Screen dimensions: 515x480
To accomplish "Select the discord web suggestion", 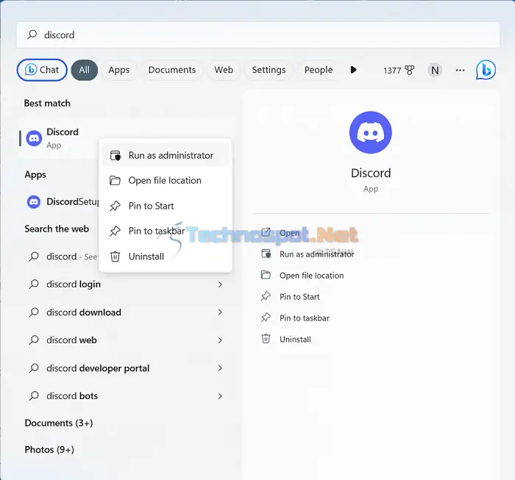I will pos(127,340).
